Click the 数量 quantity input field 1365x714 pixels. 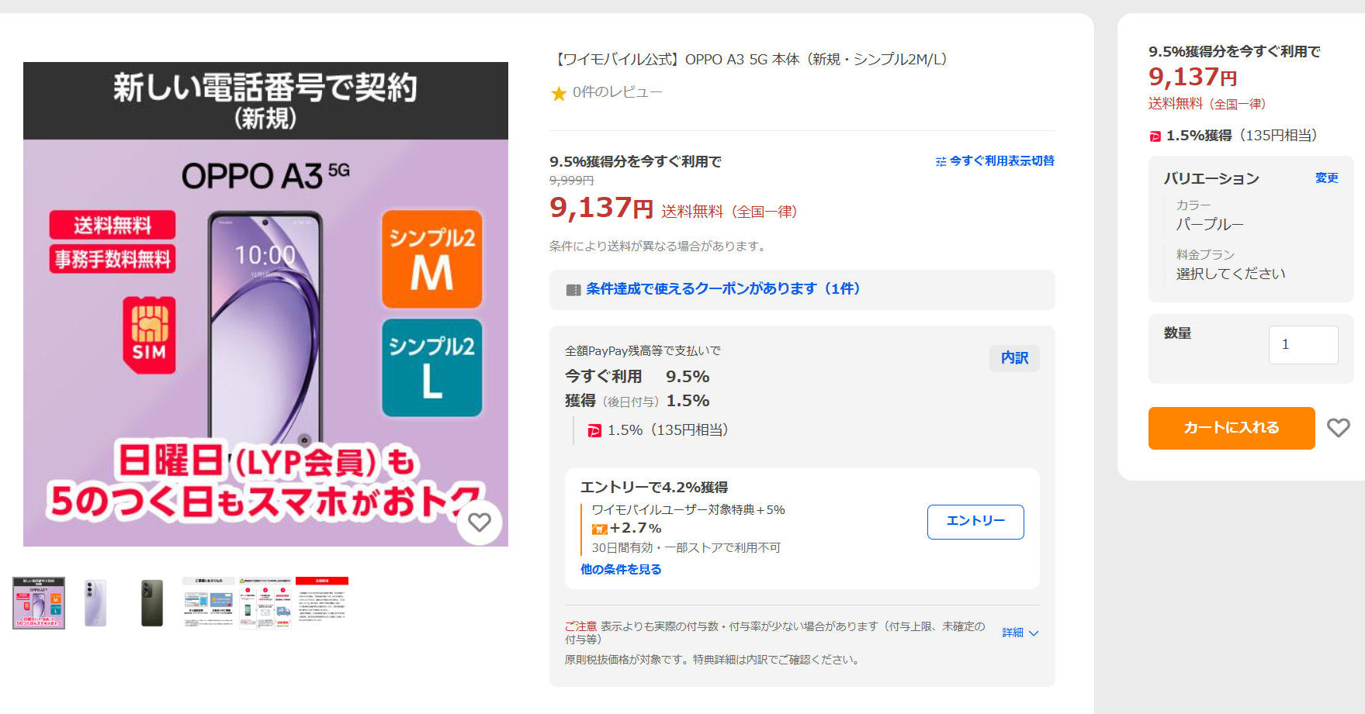[1303, 345]
